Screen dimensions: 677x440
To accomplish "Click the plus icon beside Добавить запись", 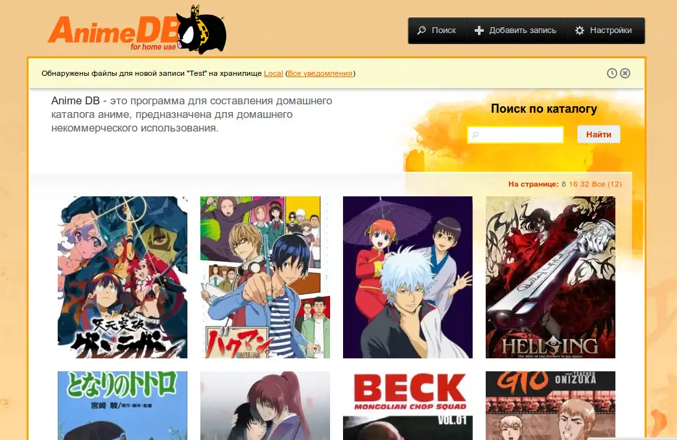I will [x=479, y=30].
